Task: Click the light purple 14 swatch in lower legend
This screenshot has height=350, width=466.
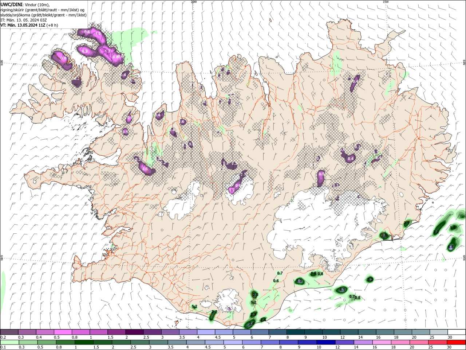Action: coord(363,342)
